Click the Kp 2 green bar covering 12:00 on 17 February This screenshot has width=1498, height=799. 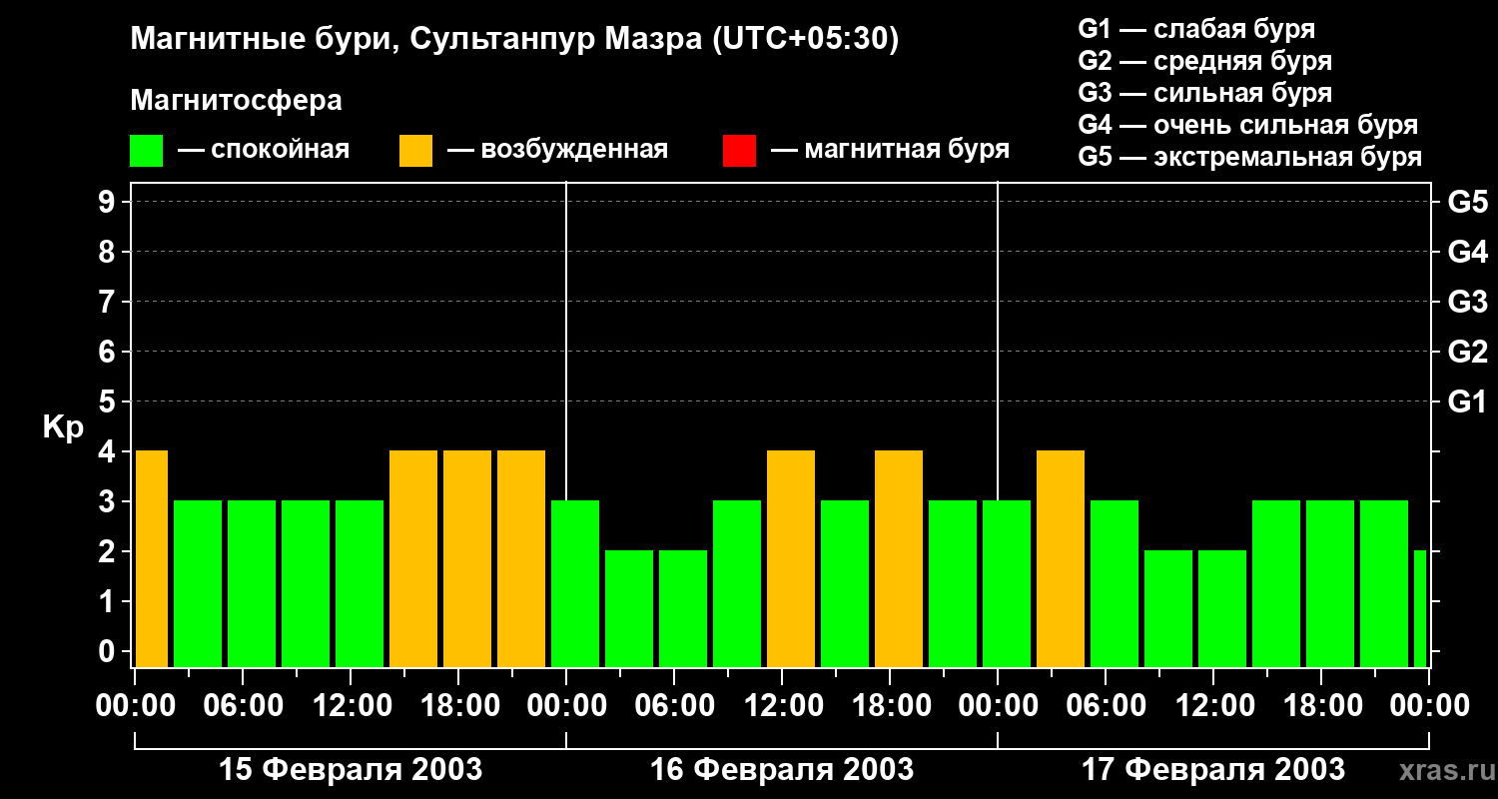click(1222, 608)
